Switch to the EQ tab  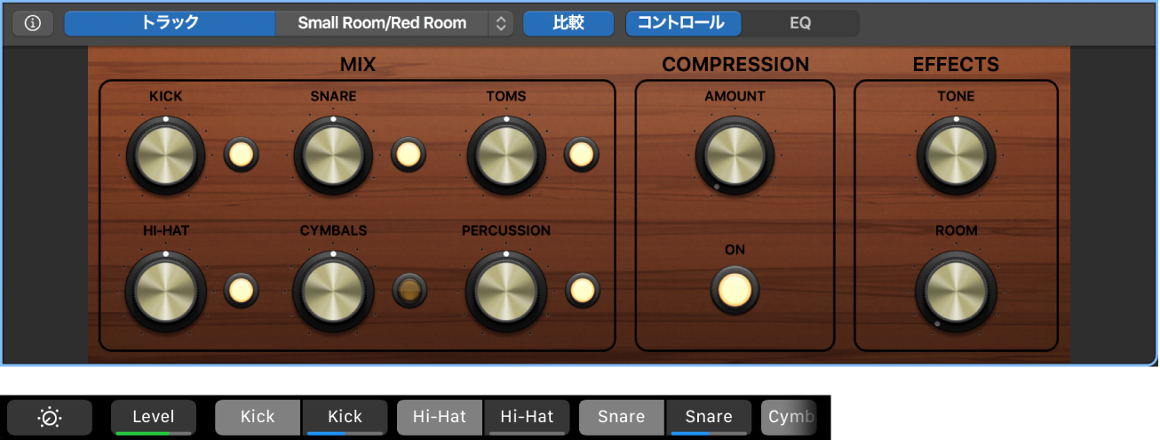tap(800, 23)
